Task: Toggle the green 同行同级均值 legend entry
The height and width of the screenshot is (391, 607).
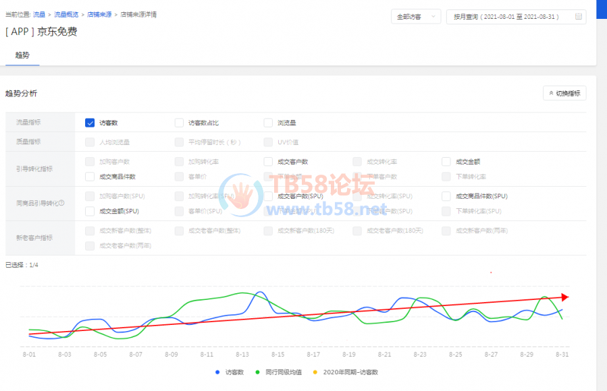Action: pyautogui.click(x=279, y=372)
